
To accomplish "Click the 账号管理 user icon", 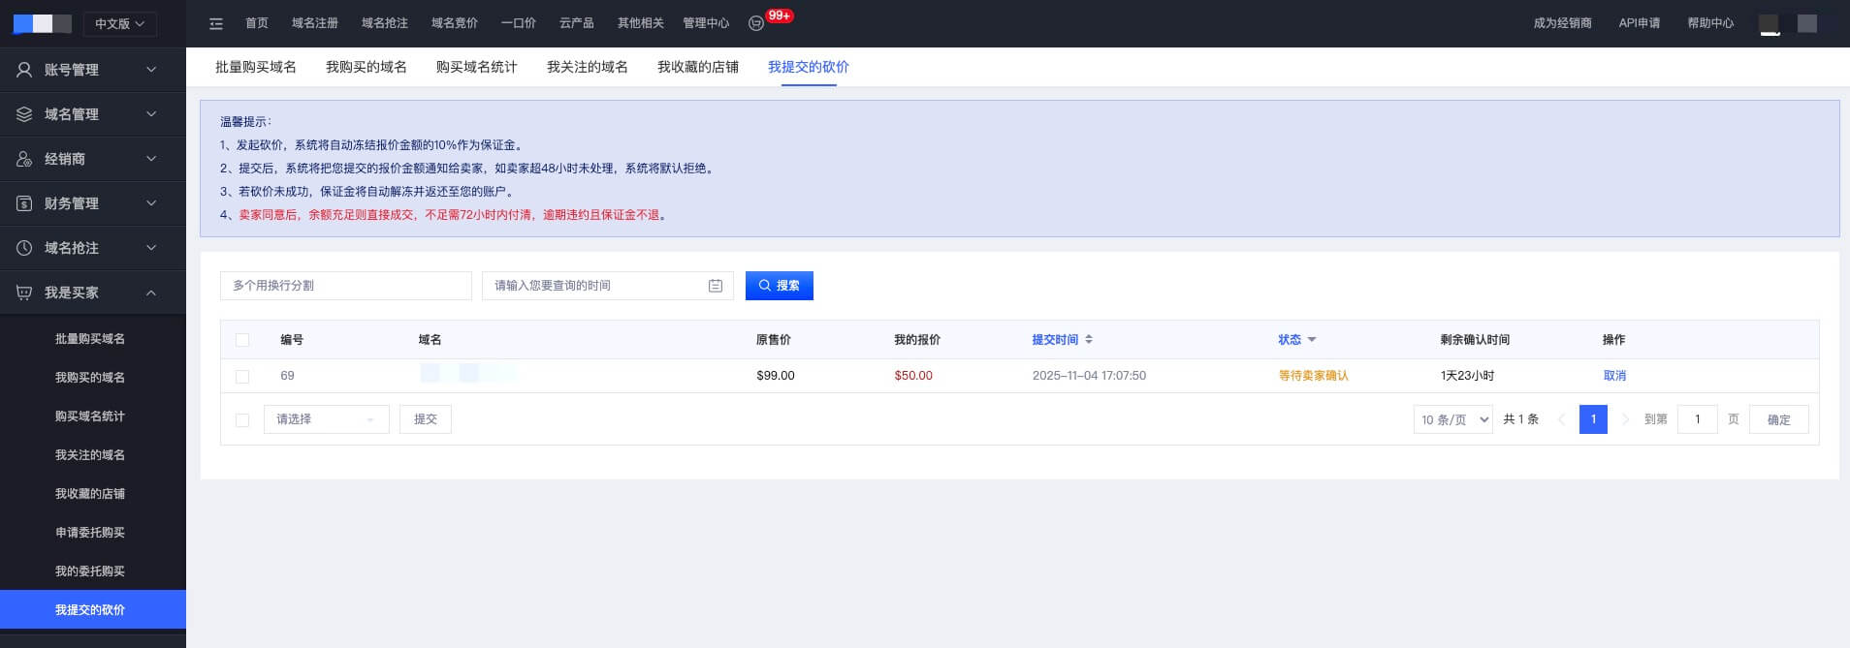I will pyautogui.click(x=24, y=70).
